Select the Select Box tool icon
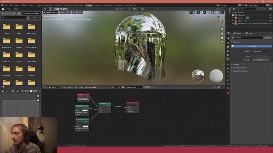The width and height of the screenshot is (273, 153). point(50,9)
